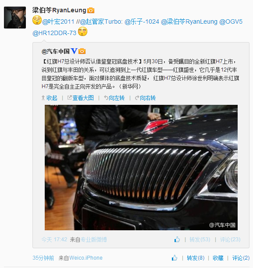Open the 评论(2) comments link
253x268 pixels.
pyautogui.click(x=241, y=258)
